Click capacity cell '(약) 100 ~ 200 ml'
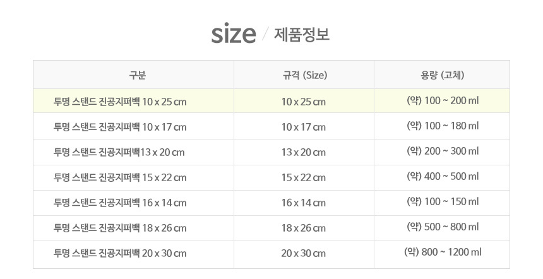The height and width of the screenshot is (279, 543). (x=443, y=100)
